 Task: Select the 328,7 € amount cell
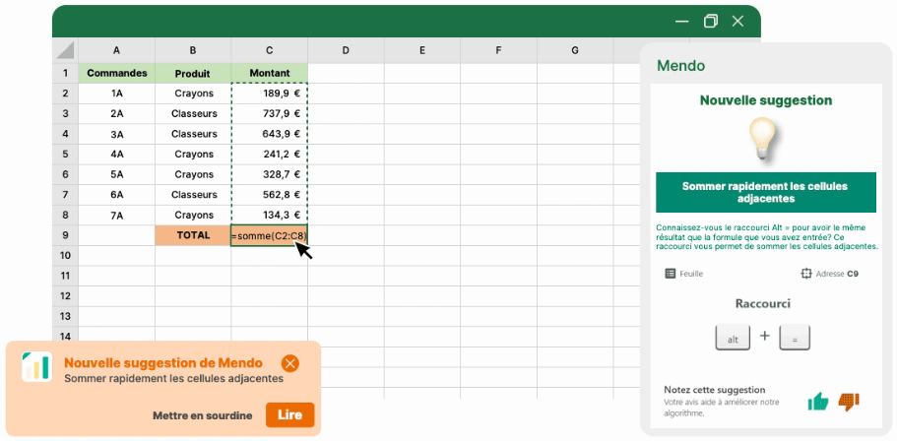[270, 174]
